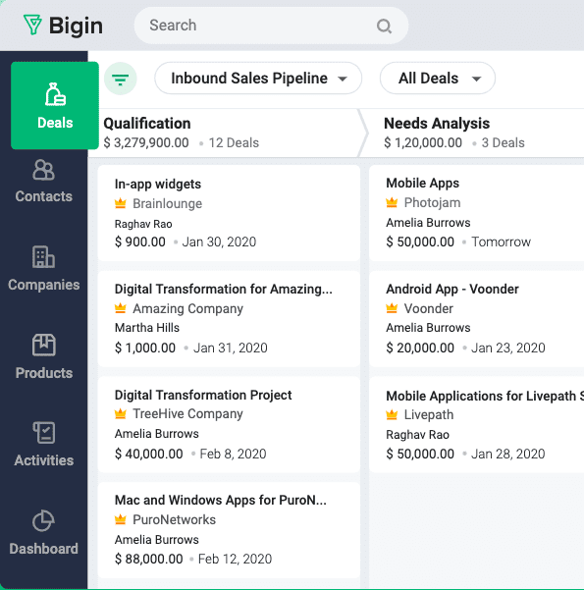
Task: Open Mobile Applications for Livepath deal
Action: tap(485, 397)
